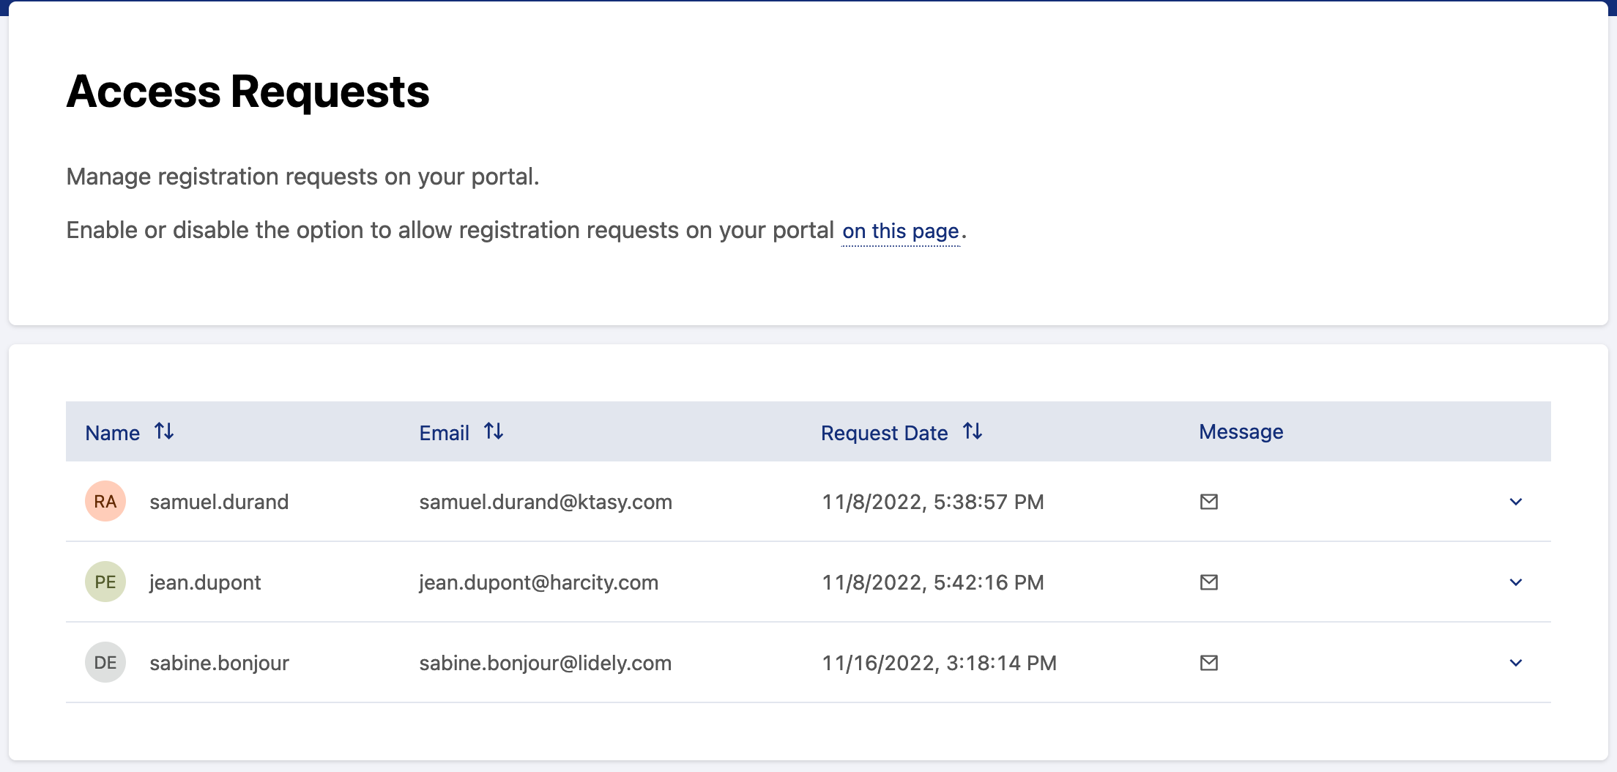View jean.dupont's message envelope icon
Viewport: 1617px width, 772px height.
point(1209,582)
